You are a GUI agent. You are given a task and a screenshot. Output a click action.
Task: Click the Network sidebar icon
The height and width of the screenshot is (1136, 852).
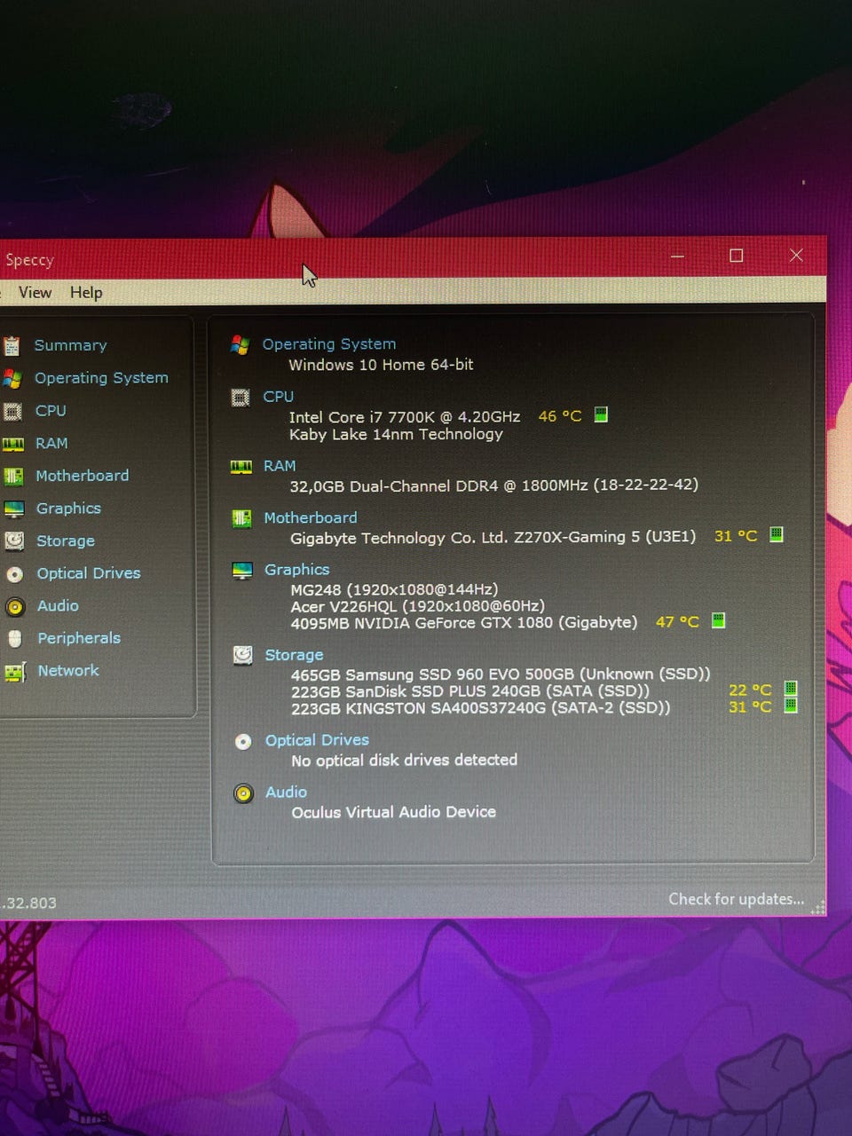point(16,672)
